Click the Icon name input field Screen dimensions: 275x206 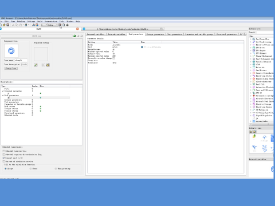(21, 60)
